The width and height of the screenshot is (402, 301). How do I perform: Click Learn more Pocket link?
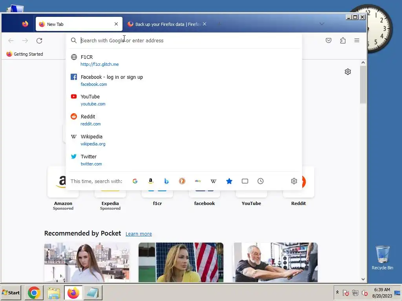(x=139, y=234)
